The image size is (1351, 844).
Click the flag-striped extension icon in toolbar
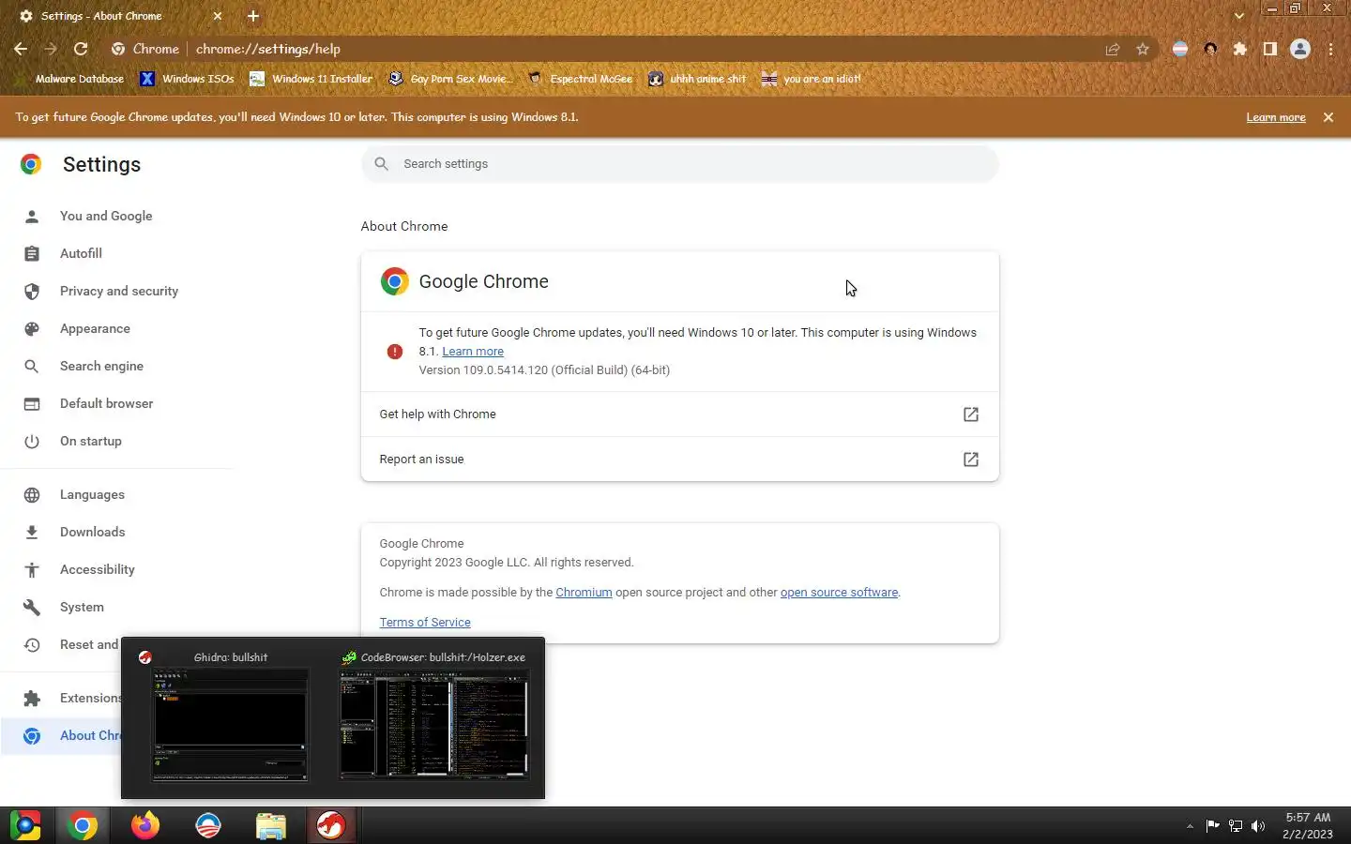tap(1180, 49)
